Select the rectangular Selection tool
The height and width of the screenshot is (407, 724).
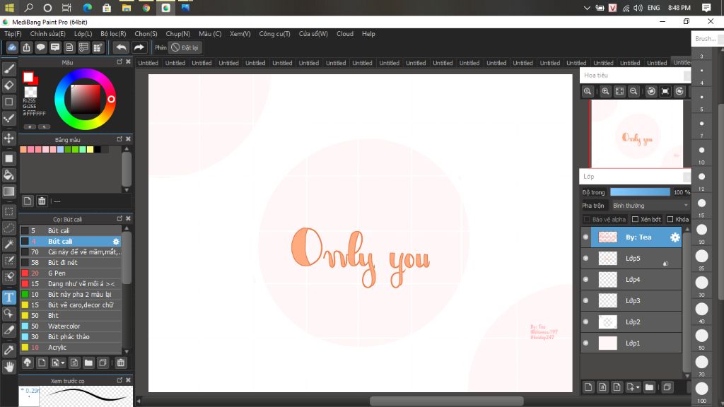(8, 211)
